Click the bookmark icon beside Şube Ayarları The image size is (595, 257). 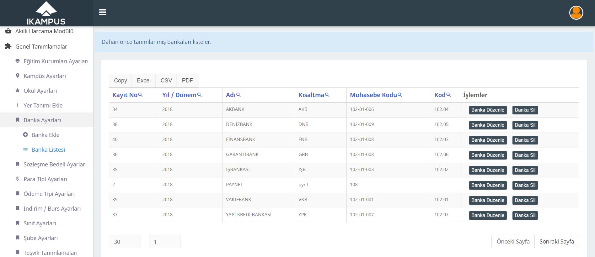(18, 238)
